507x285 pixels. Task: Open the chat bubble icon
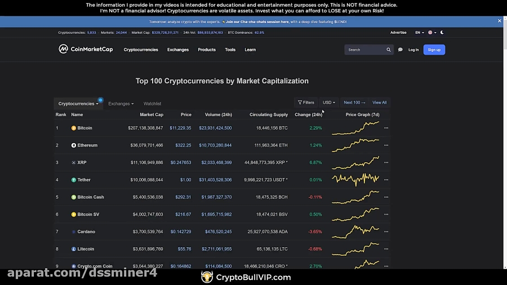[401, 50]
